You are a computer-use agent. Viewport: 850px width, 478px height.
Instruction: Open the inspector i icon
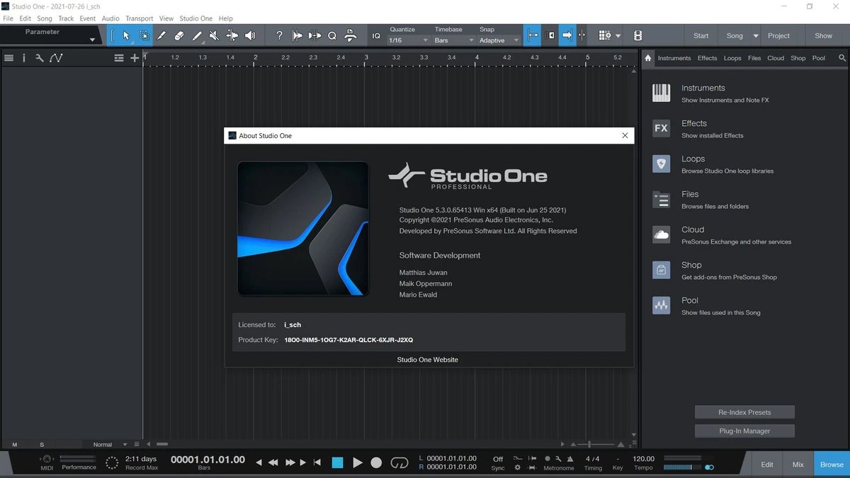(x=24, y=58)
